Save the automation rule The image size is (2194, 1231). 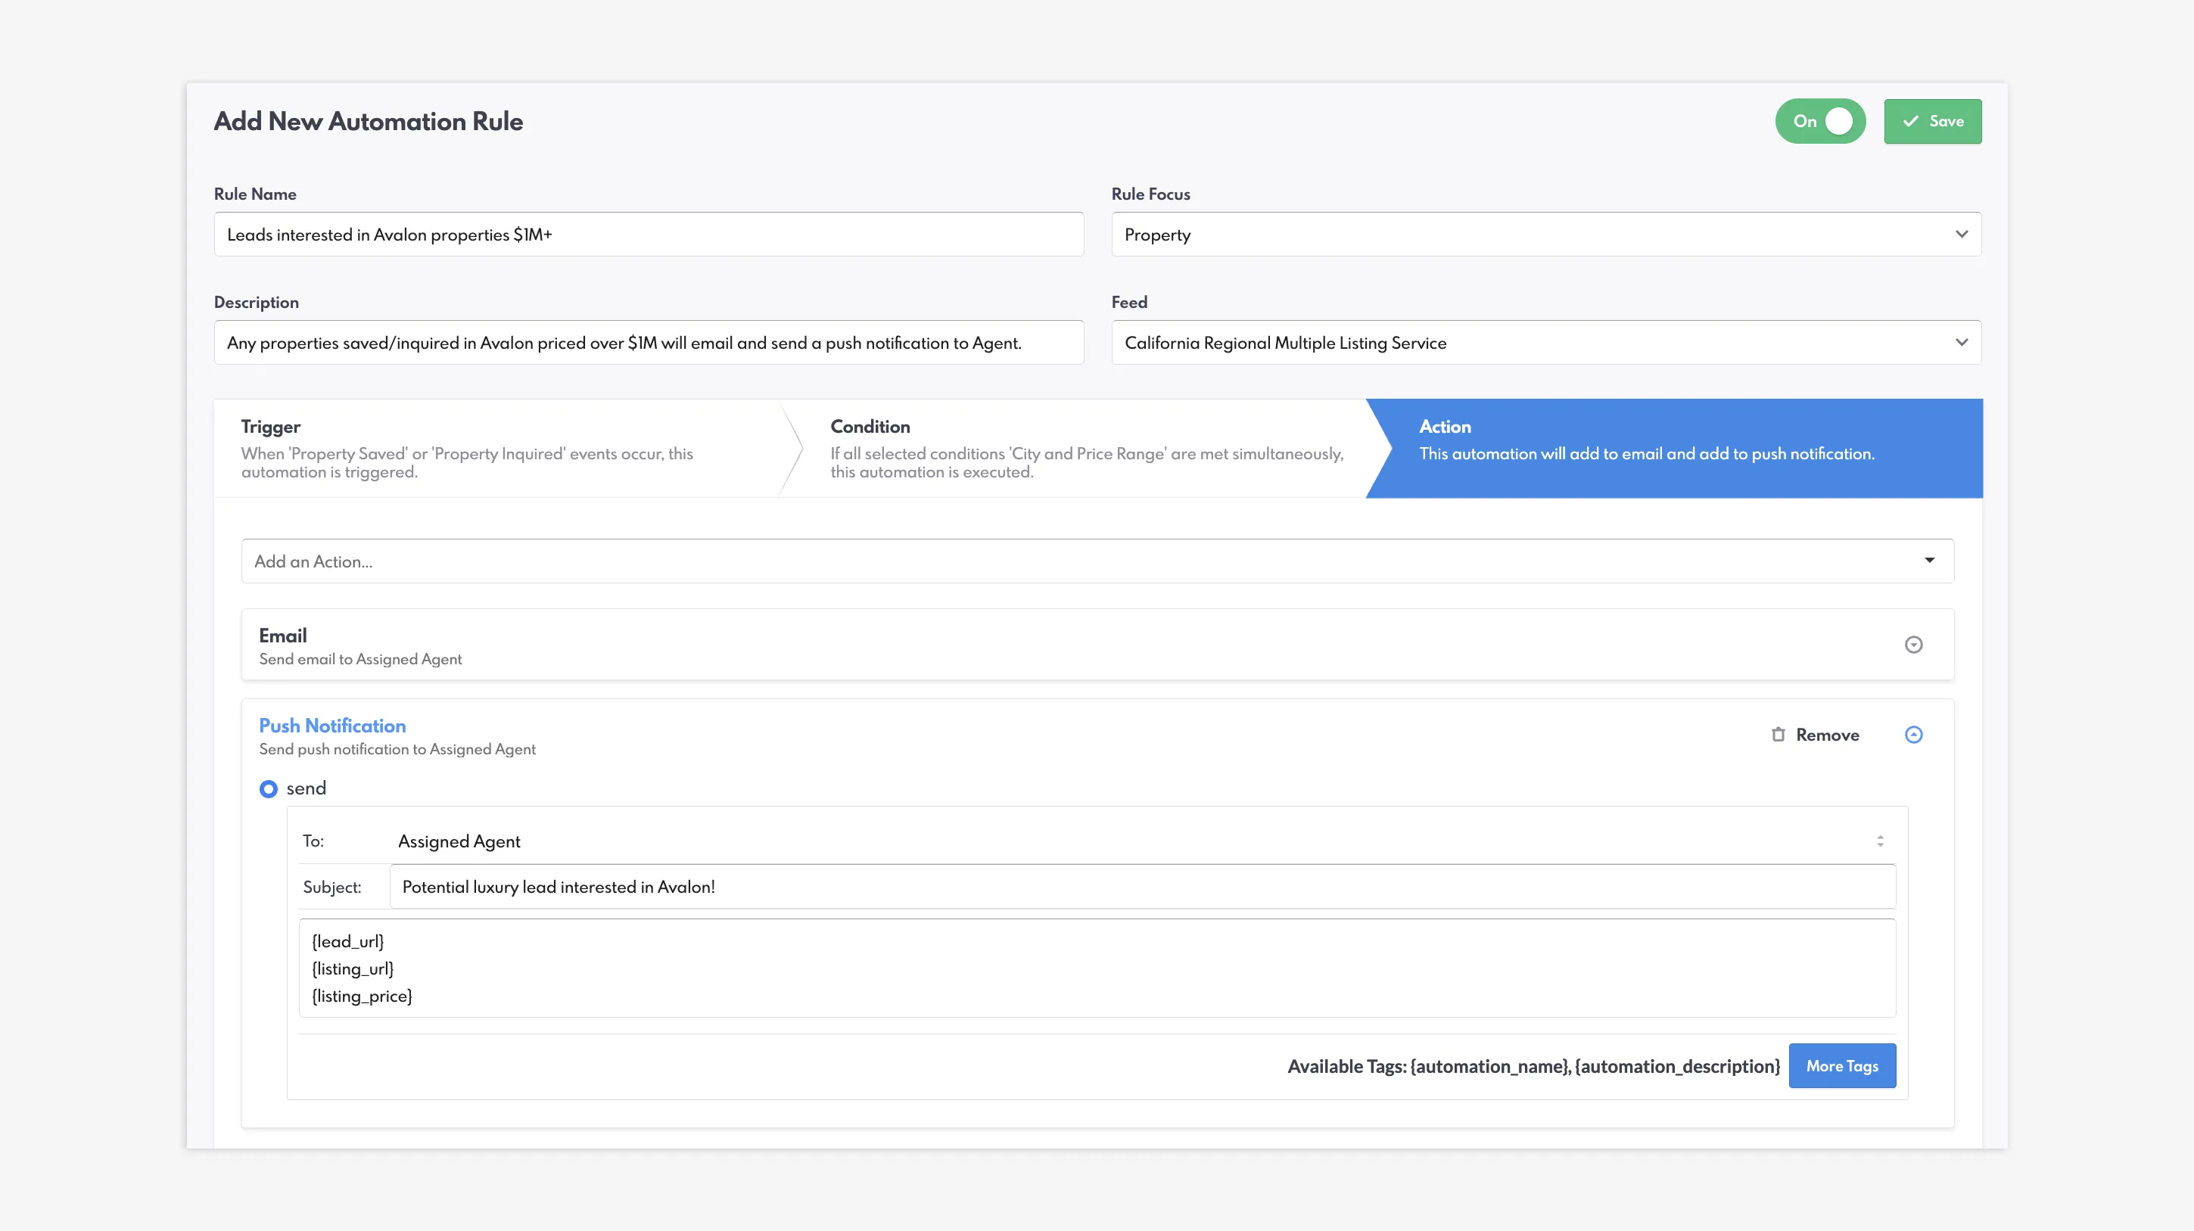[x=1933, y=121]
